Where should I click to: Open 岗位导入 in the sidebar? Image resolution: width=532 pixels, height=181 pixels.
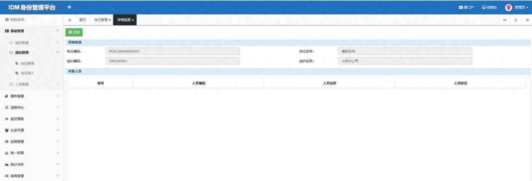pos(27,73)
